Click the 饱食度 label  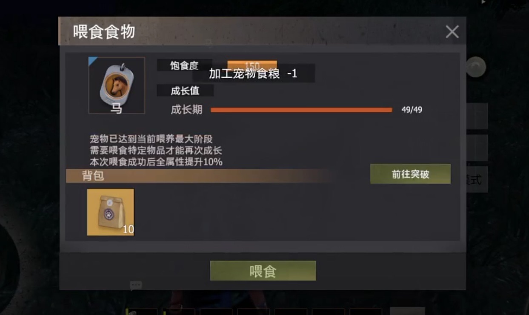pos(184,65)
